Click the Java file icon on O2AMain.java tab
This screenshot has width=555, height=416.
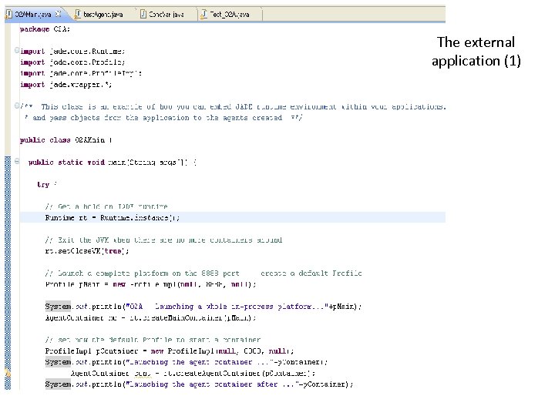coord(8,14)
